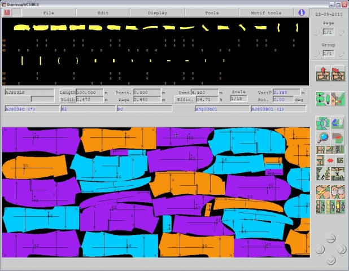Click the red square icon at top left
Screen dimensions: 349x271
point(7,12)
